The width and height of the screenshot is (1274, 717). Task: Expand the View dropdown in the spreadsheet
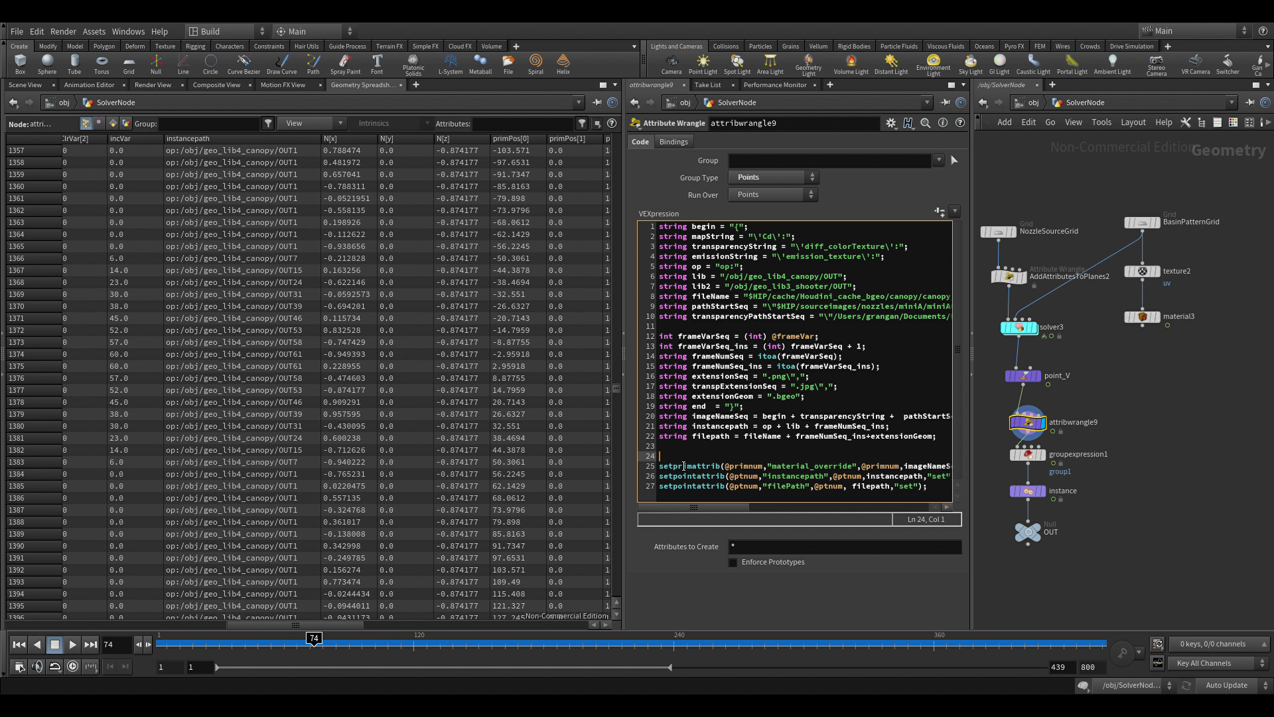point(312,123)
